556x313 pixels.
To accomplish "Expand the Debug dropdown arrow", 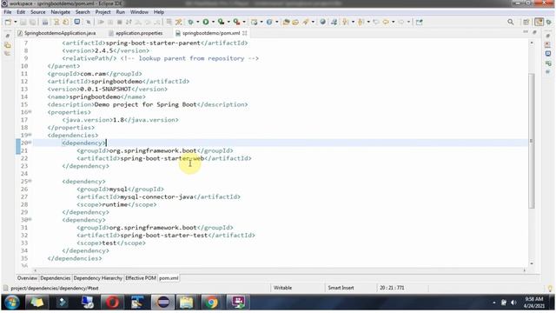I will [x=197, y=22].
